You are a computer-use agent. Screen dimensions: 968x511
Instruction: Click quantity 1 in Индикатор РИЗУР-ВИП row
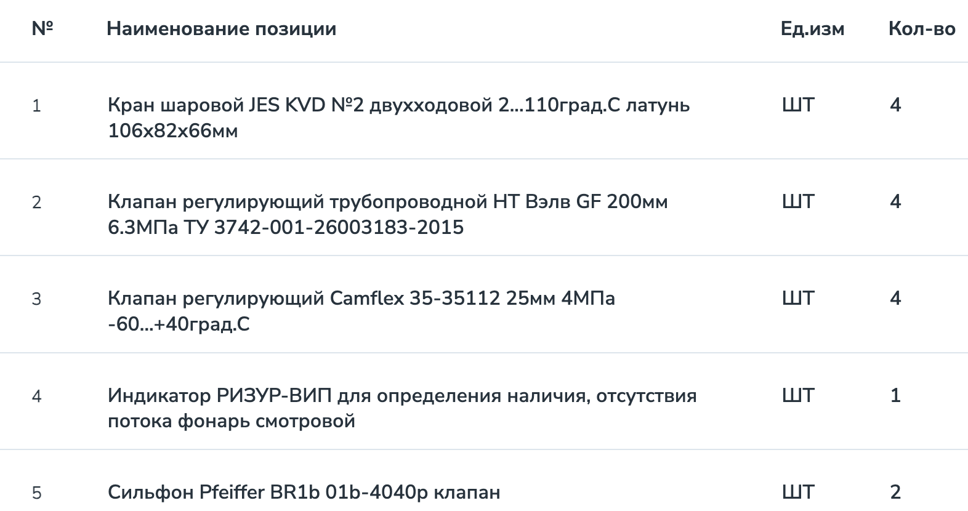(895, 395)
